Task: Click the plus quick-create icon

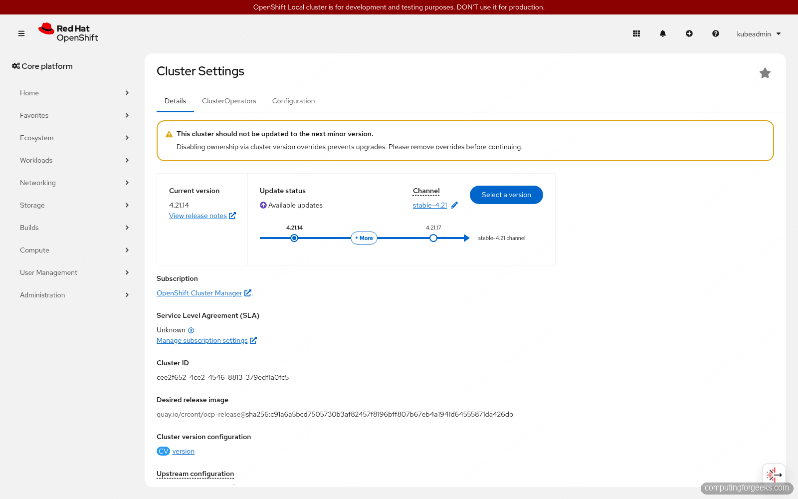Action: tap(689, 33)
